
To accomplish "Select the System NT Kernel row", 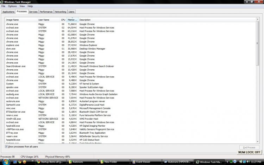I will (x=75, y=84).
